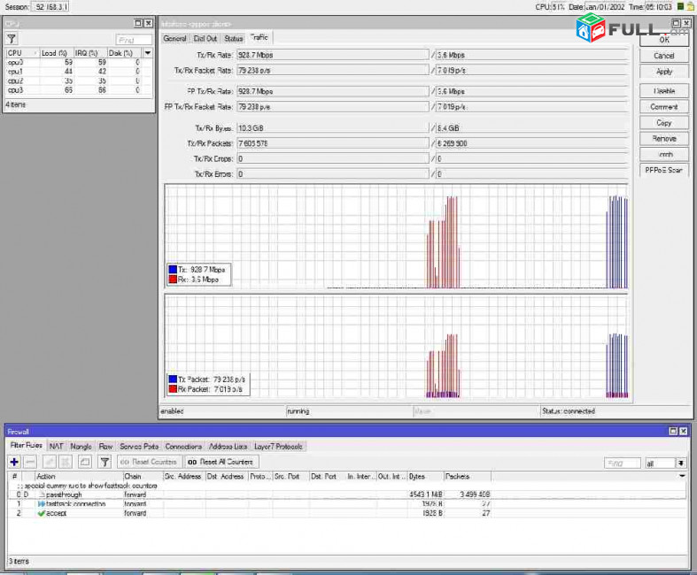
Task: Click the red Rx rate legend swatch
Action: pos(173,280)
